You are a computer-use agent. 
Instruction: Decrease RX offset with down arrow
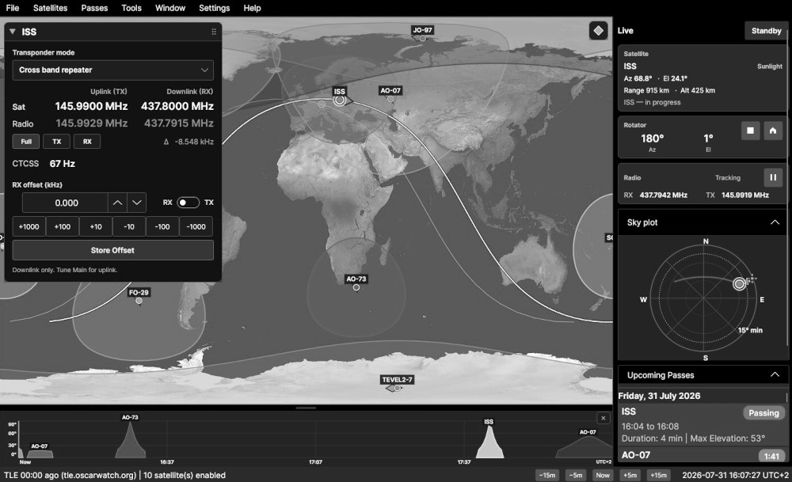pos(137,203)
